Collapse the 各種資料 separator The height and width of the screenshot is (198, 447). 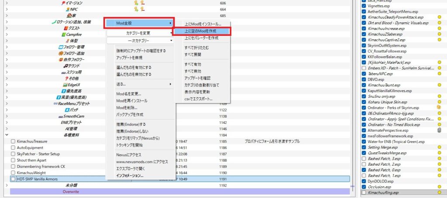click(7, 135)
